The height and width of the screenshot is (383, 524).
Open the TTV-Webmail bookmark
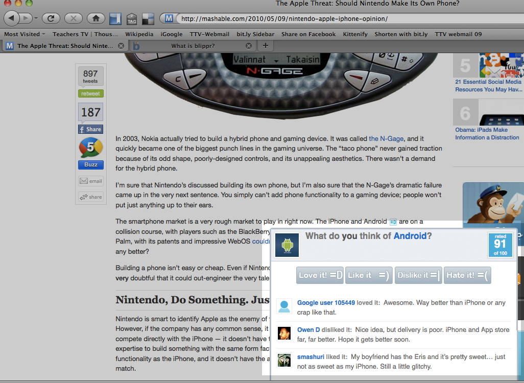click(x=209, y=34)
